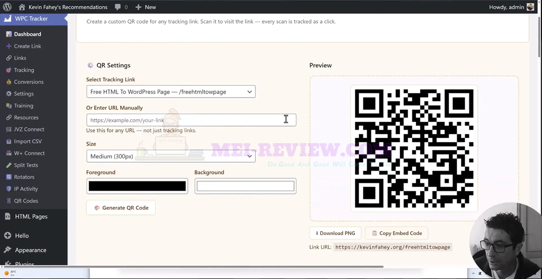Click the weather widget in the taskbar
542x279 pixels.
pyautogui.click(x=10, y=273)
